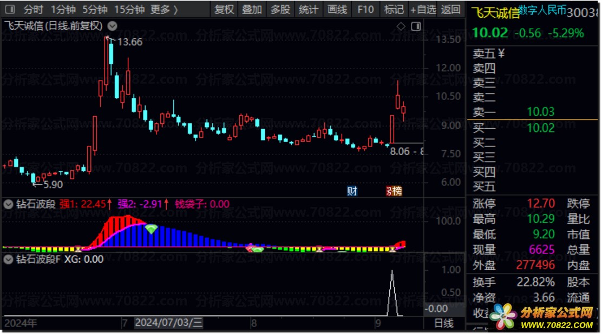This screenshot has width=602, height=334.
Task: Click the 2024年 label on time axis
Action: 21,323
